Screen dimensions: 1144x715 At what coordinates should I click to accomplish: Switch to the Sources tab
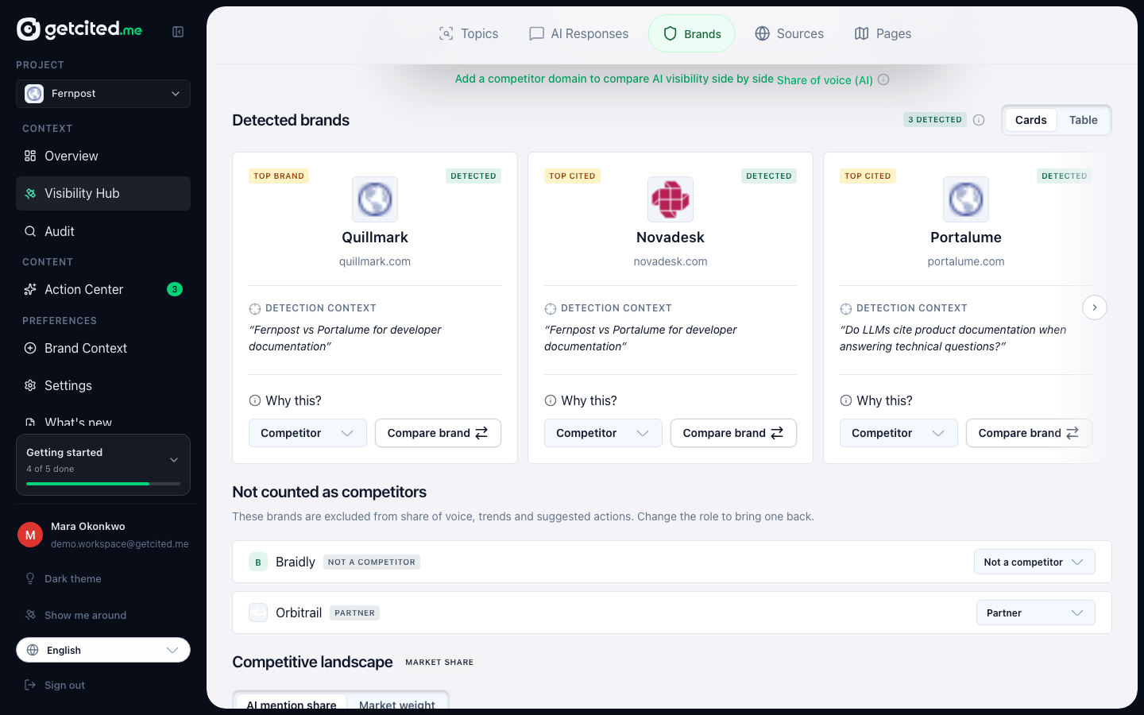[789, 33]
